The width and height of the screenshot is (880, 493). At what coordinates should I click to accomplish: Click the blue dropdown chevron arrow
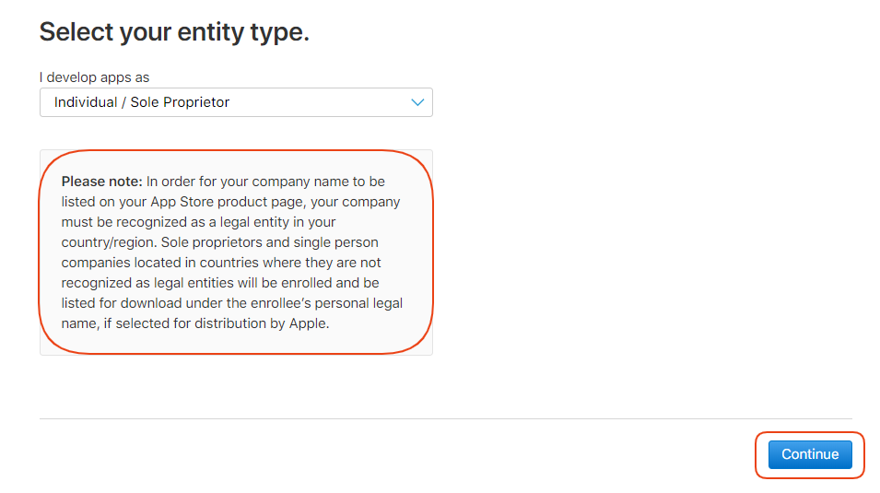pyautogui.click(x=417, y=102)
